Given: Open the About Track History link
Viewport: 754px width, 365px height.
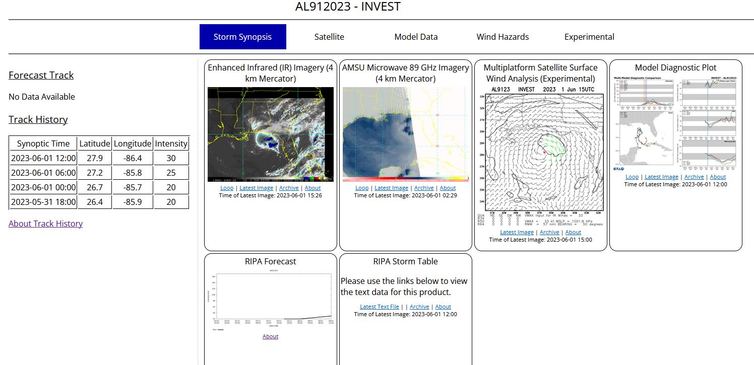Looking at the screenshot, I should [x=45, y=224].
